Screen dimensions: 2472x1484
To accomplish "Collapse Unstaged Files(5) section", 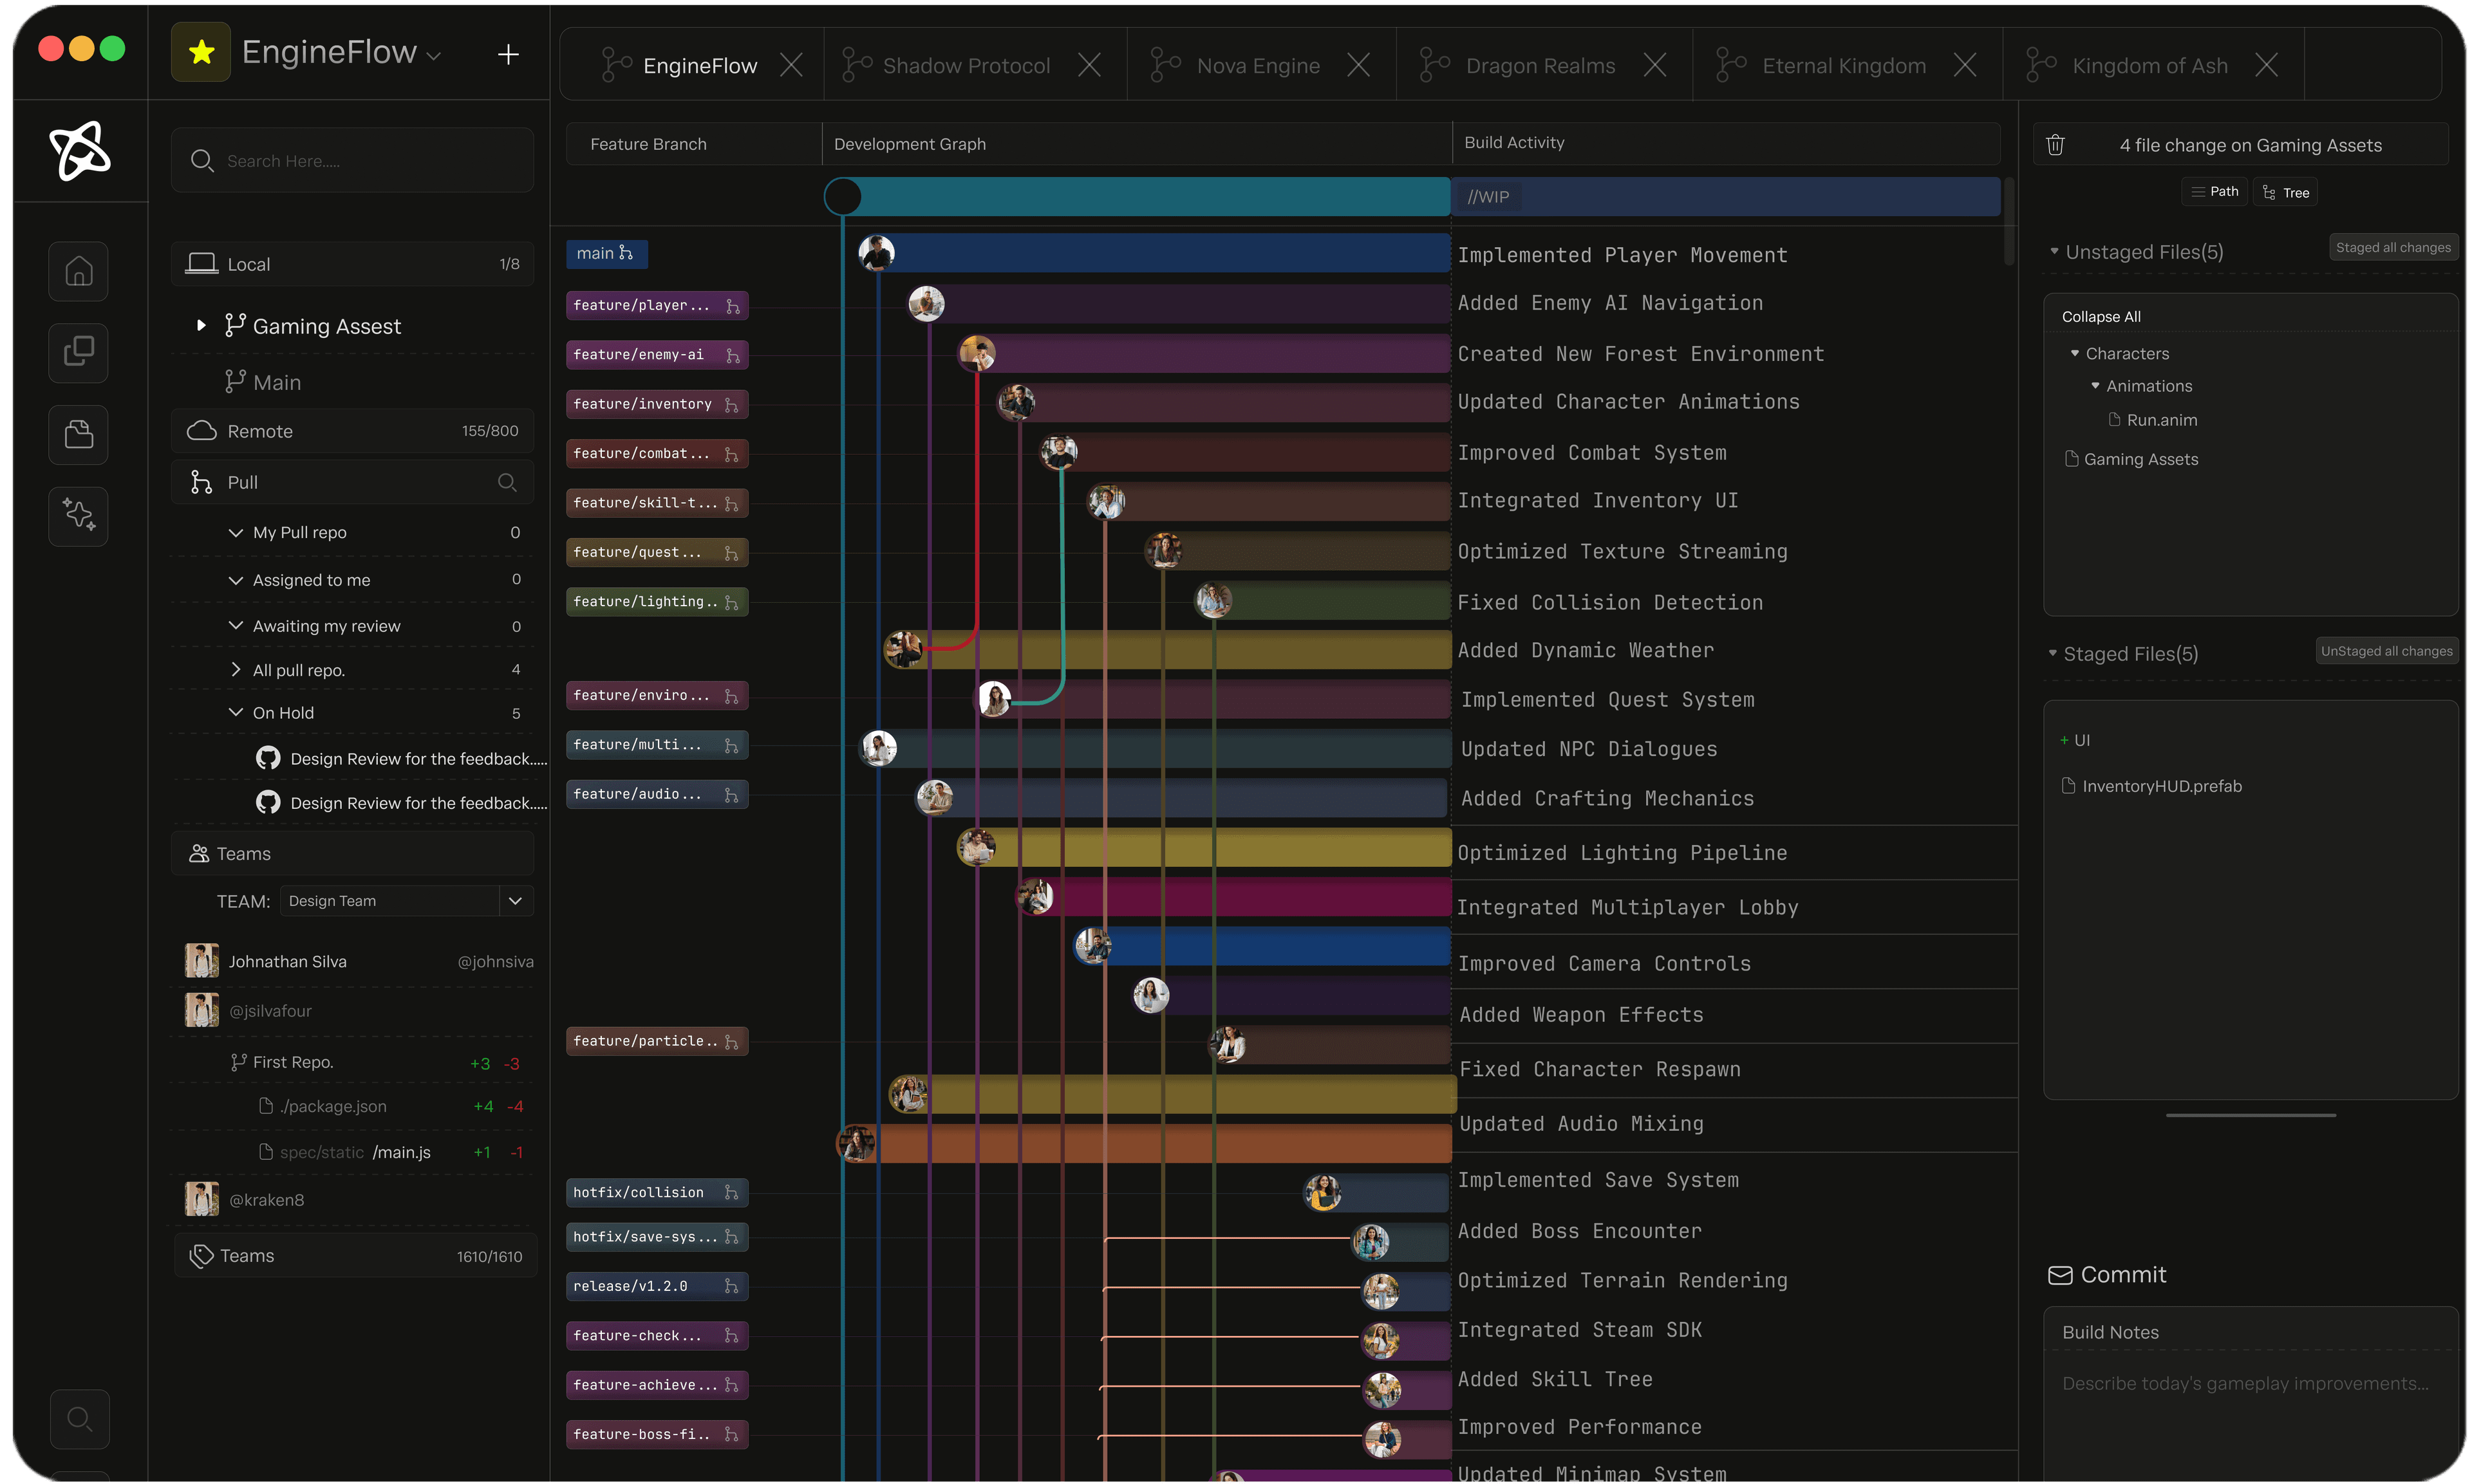I will click(x=2054, y=252).
